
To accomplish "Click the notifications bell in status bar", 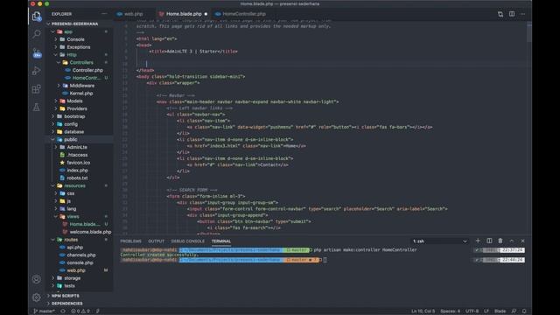I will pyautogui.click(x=524, y=311).
